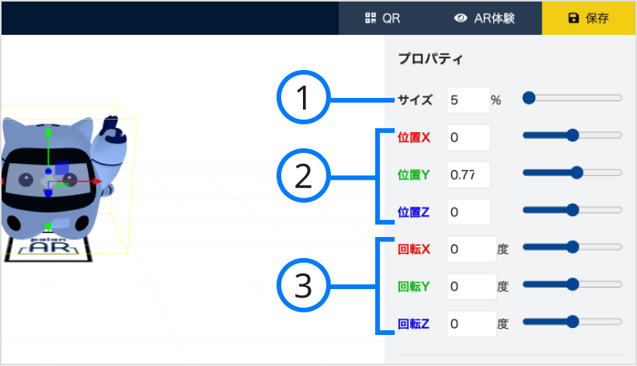Open the QR button in top bar
Screen dimensions: 637x366
[382, 18]
